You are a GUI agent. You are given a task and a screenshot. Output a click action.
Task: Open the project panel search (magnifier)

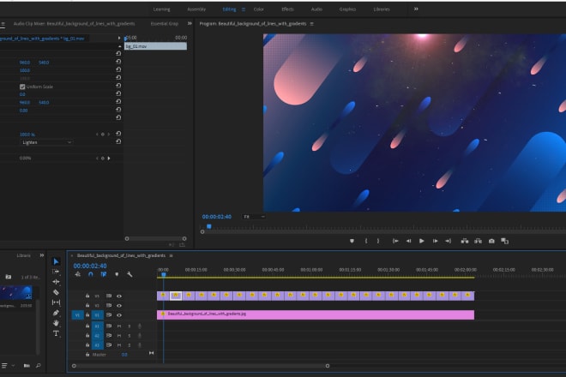[x=39, y=366]
